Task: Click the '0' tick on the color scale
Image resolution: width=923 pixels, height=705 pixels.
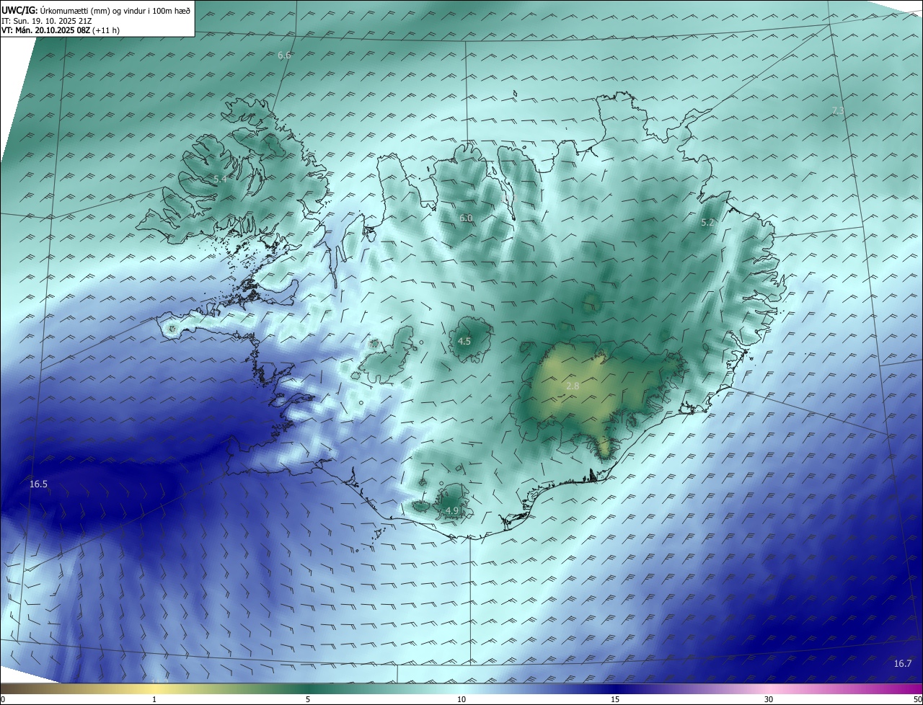Action: [3, 699]
